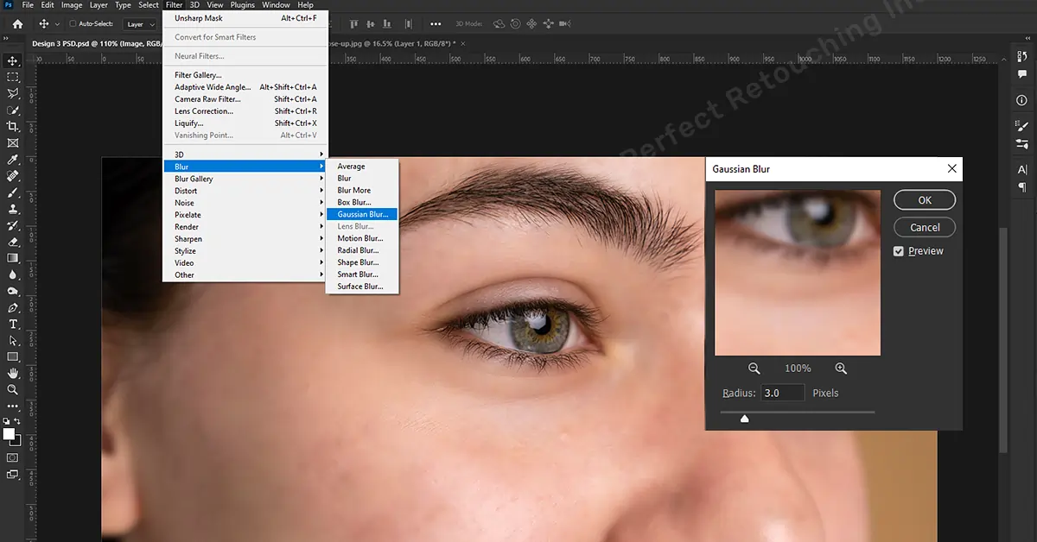Activate the Hand tool
1037x542 pixels.
13,374
